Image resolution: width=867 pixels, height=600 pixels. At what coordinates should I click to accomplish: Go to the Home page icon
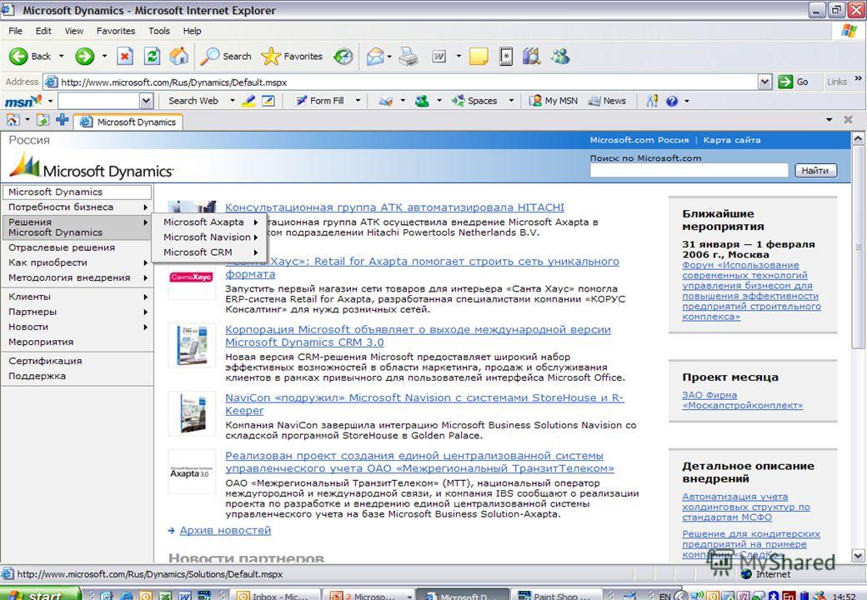tap(178, 56)
